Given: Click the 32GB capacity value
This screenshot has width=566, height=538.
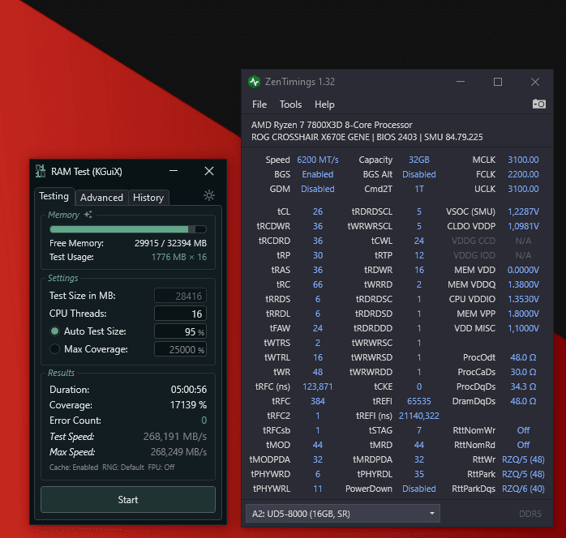Looking at the screenshot, I should (x=419, y=160).
